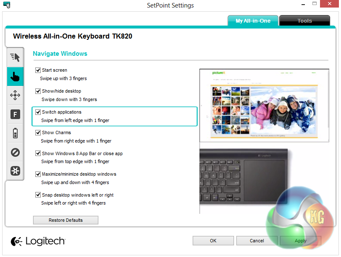The width and height of the screenshot is (341, 257).
Task: Open the battery status sidebar icon
Action: [x=15, y=133]
